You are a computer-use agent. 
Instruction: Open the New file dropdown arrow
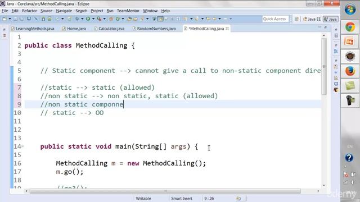coord(10,19)
